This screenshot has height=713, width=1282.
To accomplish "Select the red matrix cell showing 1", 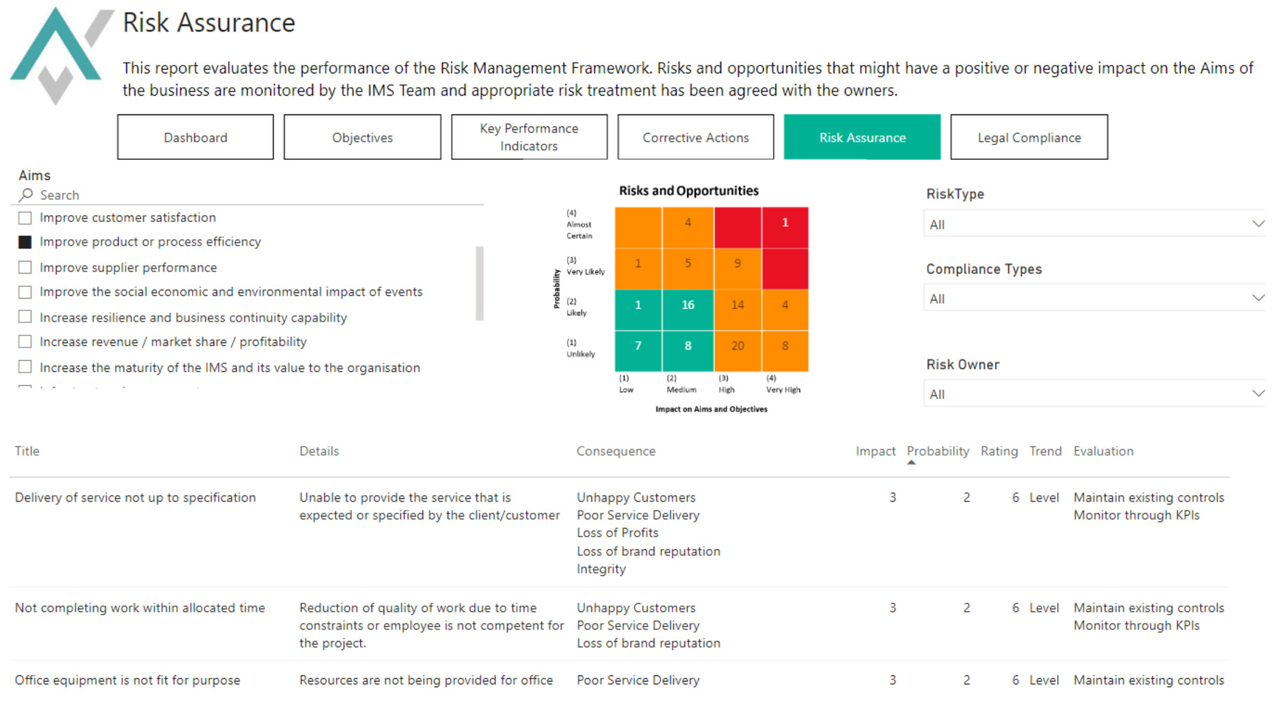I will [785, 223].
